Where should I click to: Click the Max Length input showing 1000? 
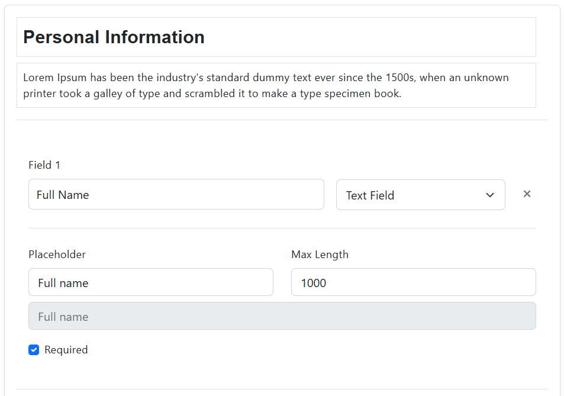pos(413,282)
